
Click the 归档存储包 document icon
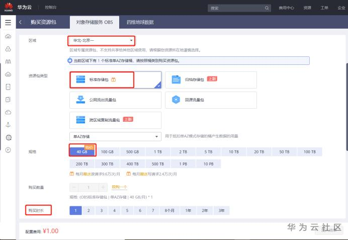pos(176,79)
